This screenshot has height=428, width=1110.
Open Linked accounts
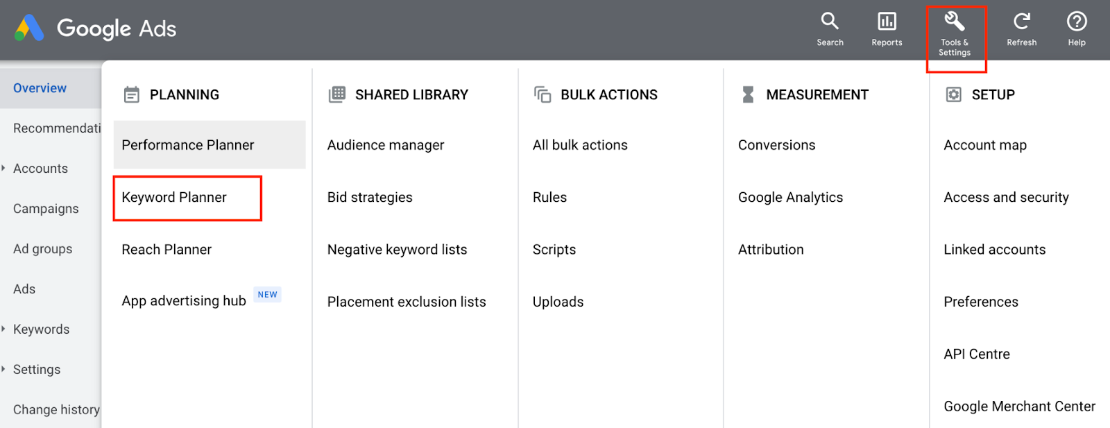tap(994, 250)
